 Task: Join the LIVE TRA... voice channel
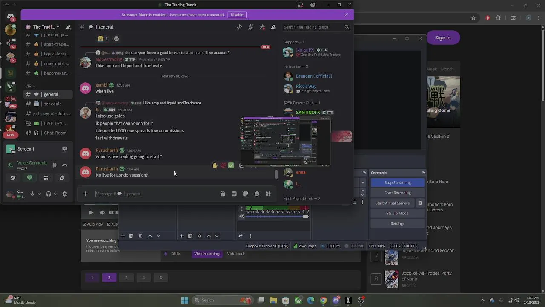point(47,123)
